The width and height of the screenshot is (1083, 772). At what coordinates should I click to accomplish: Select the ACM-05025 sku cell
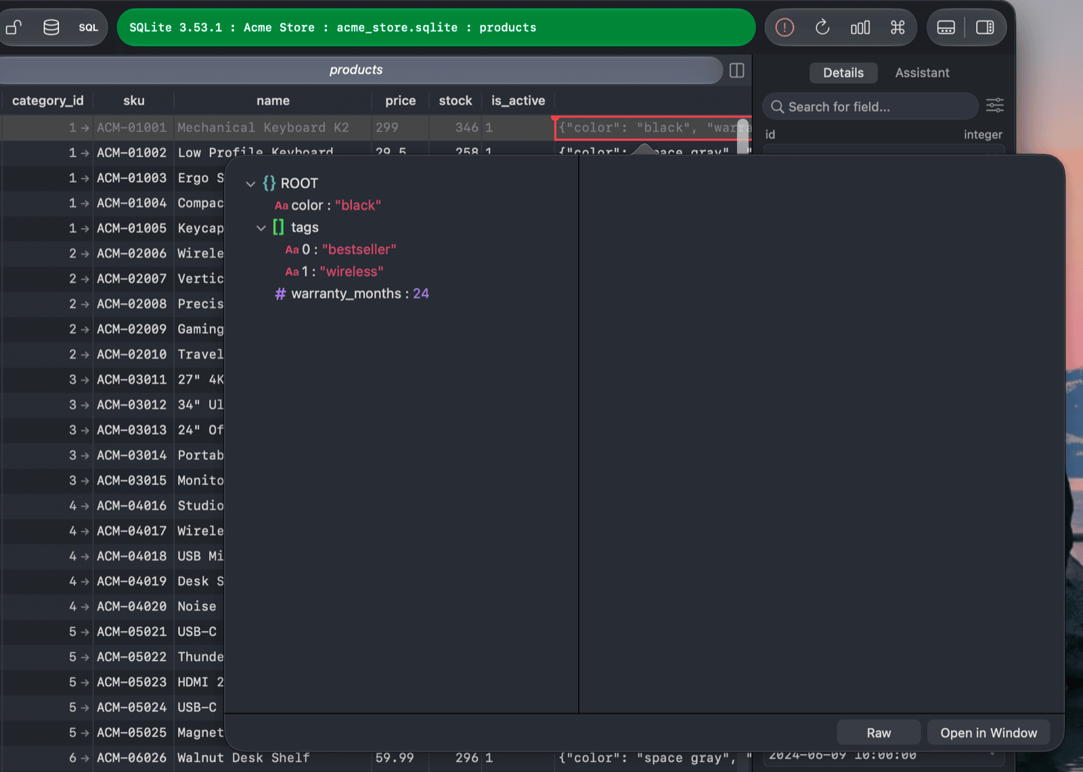coord(132,733)
